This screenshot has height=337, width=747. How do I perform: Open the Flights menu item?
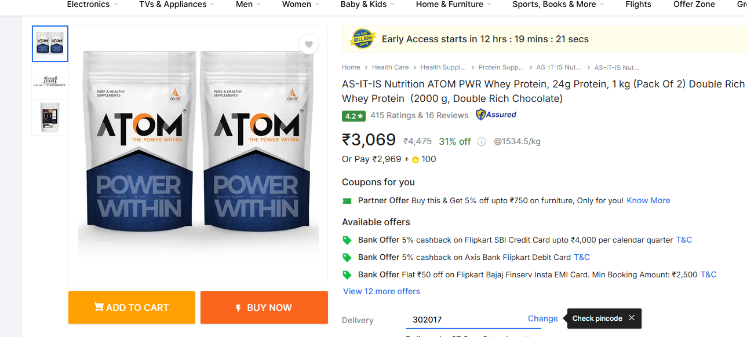[x=638, y=5]
